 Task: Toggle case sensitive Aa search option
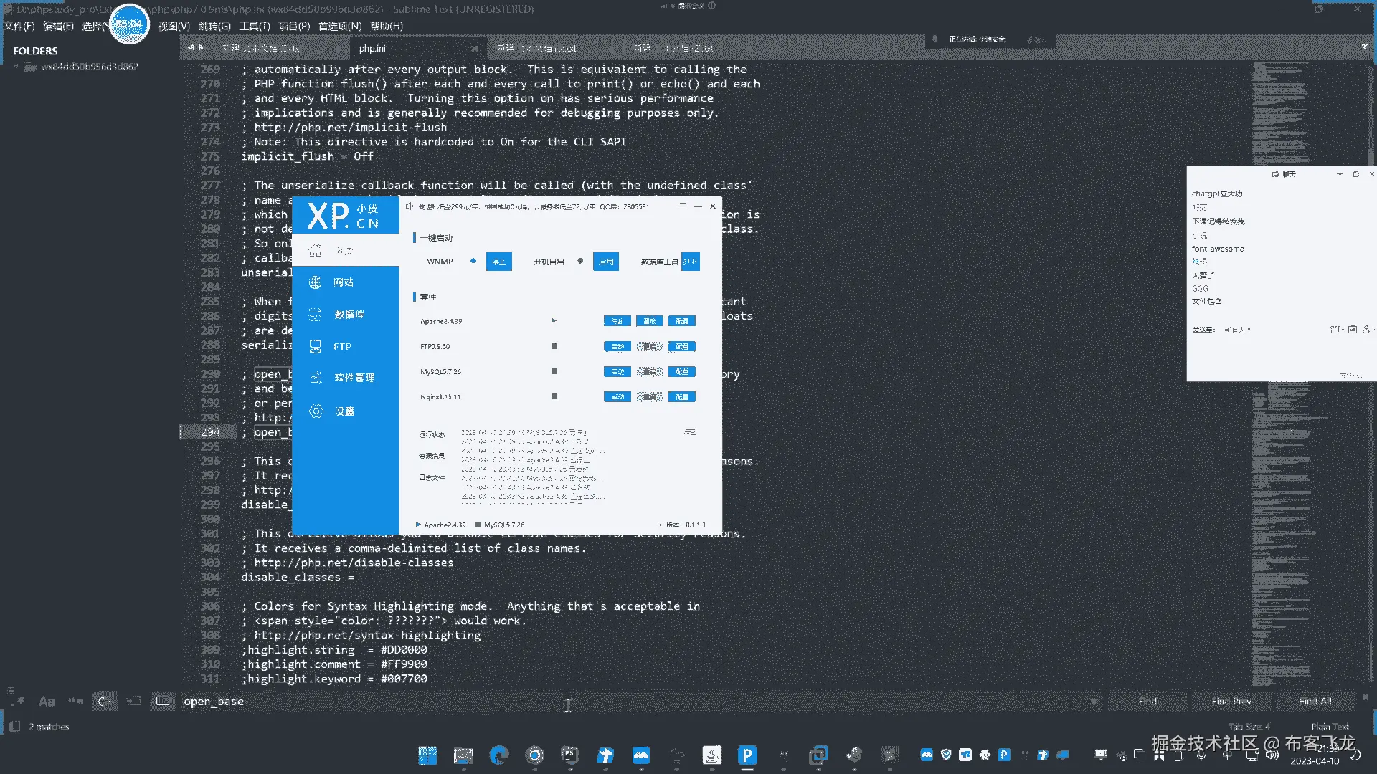pyautogui.click(x=47, y=701)
